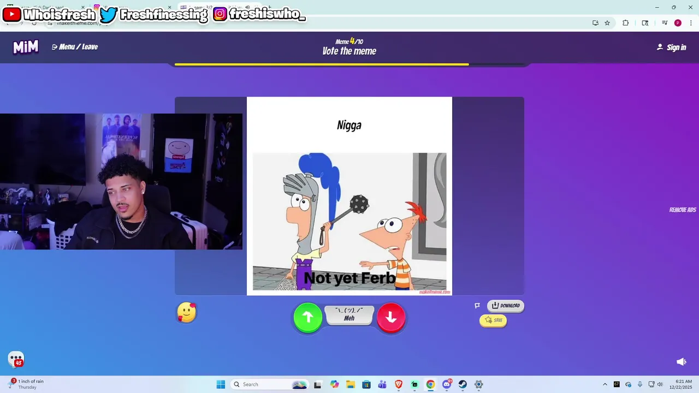Open Chrome three-dot menu
The width and height of the screenshot is (699, 393).
(690, 23)
